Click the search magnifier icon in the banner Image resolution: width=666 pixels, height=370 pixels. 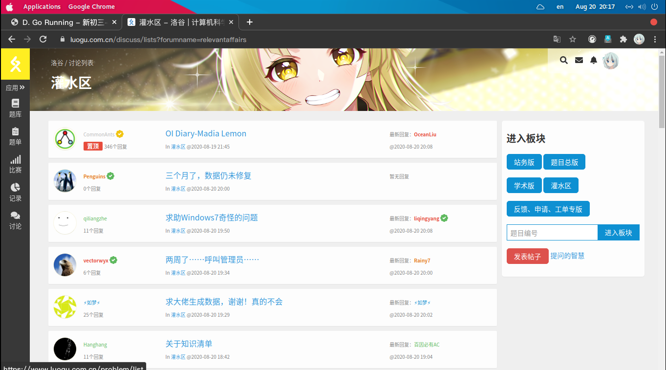(x=564, y=60)
